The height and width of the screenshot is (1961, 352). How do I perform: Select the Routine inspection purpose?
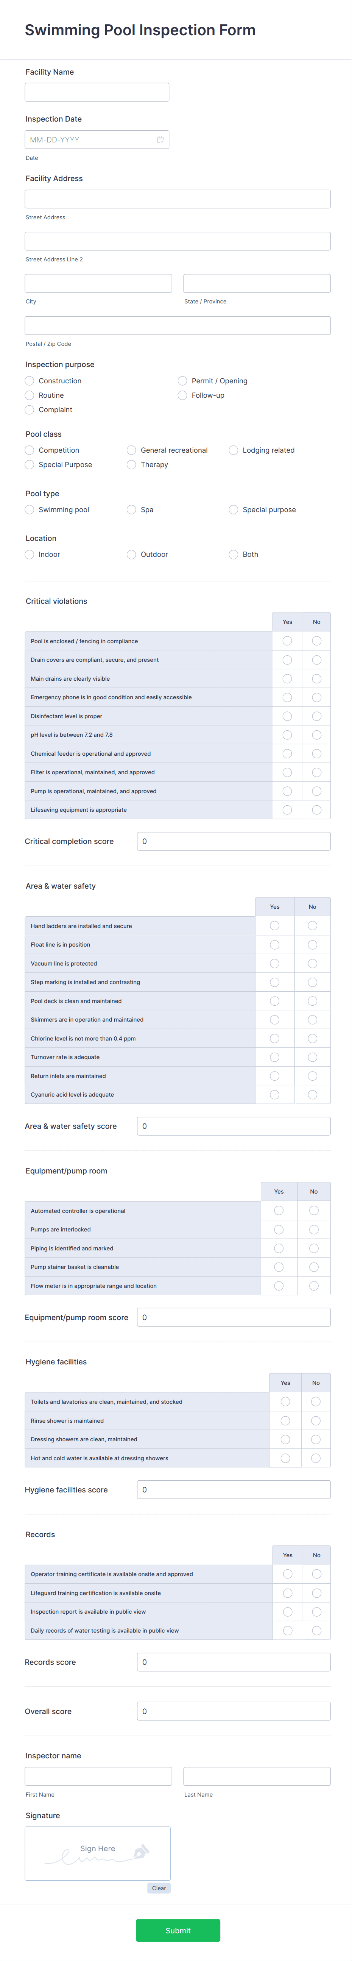pyautogui.click(x=29, y=395)
